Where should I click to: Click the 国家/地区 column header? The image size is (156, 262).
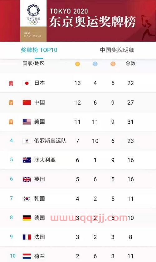[34, 63]
